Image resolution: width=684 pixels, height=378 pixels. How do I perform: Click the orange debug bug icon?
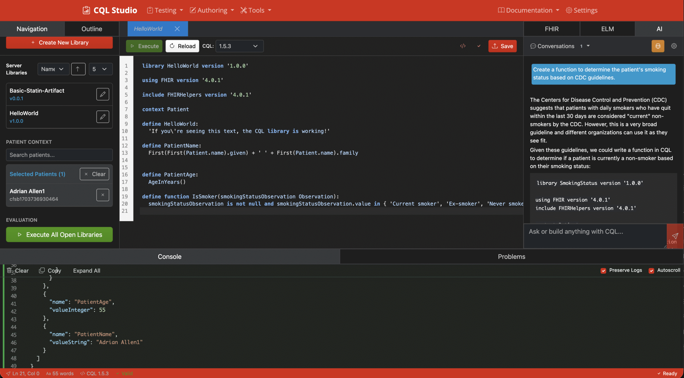[658, 46]
